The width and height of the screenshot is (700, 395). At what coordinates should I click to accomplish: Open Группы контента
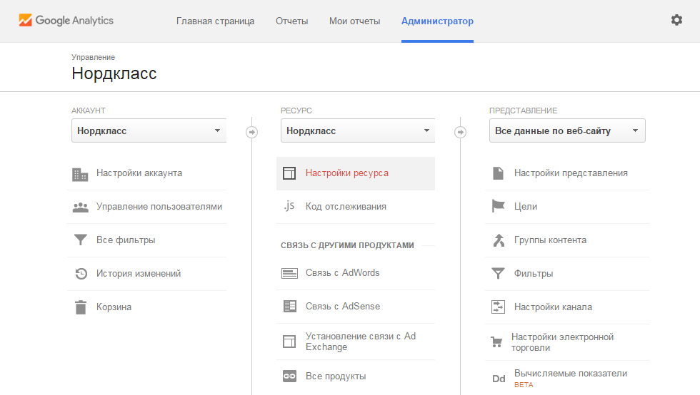[x=550, y=240]
